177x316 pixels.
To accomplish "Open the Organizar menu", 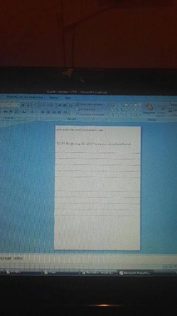I will coord(149,109).
